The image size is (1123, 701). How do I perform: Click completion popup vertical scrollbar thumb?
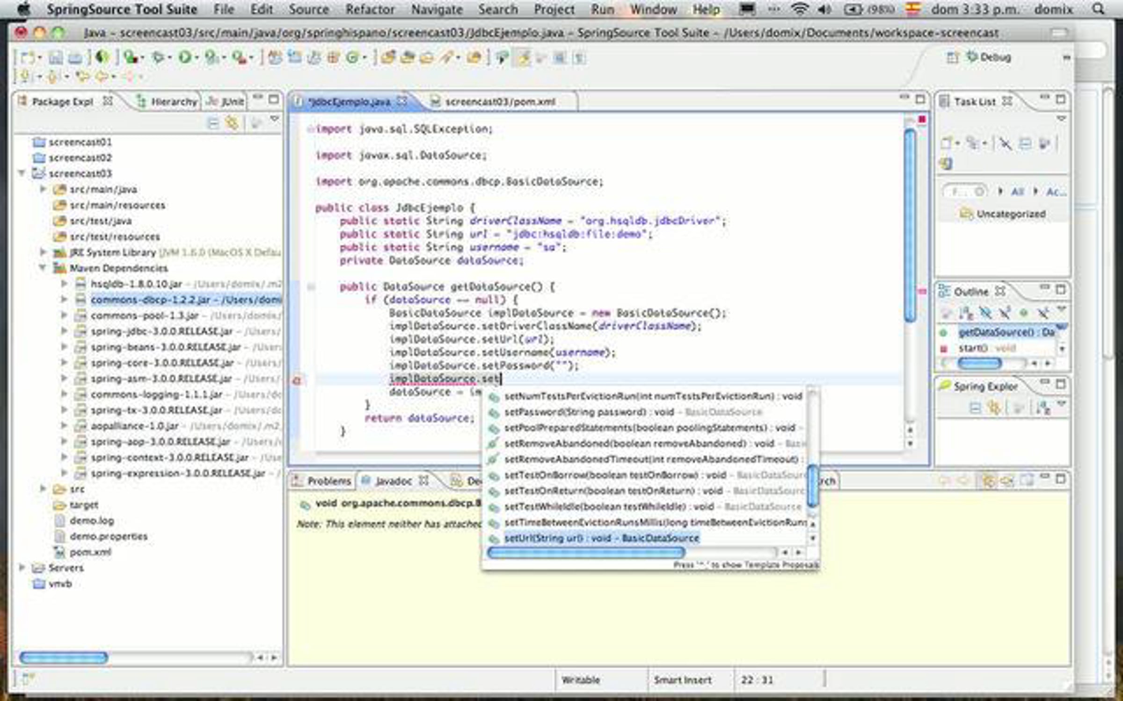[813, 486]
